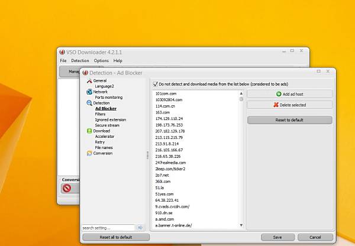
Task: Select 213.91.8.214 in host list
Action: [167, 144]
